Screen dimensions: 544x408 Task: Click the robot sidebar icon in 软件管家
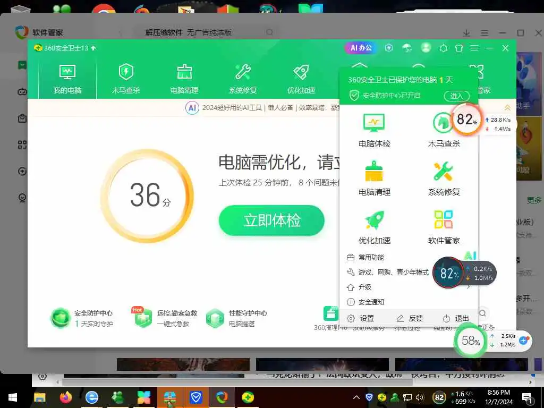coord(22,92)
